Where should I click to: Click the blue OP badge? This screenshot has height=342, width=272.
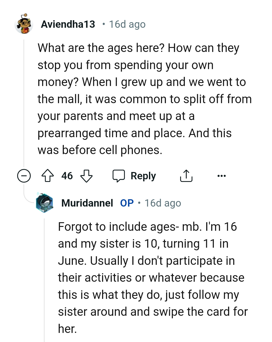pos(127,203)
